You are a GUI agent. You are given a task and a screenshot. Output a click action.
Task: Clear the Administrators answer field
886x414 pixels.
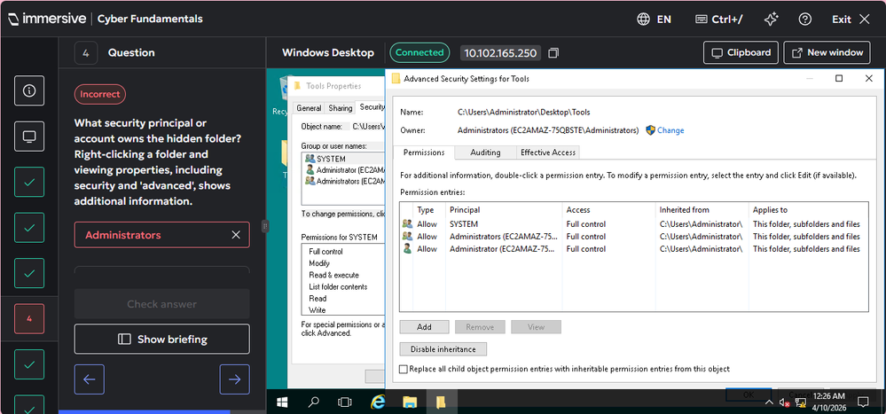tap(236, 235)
